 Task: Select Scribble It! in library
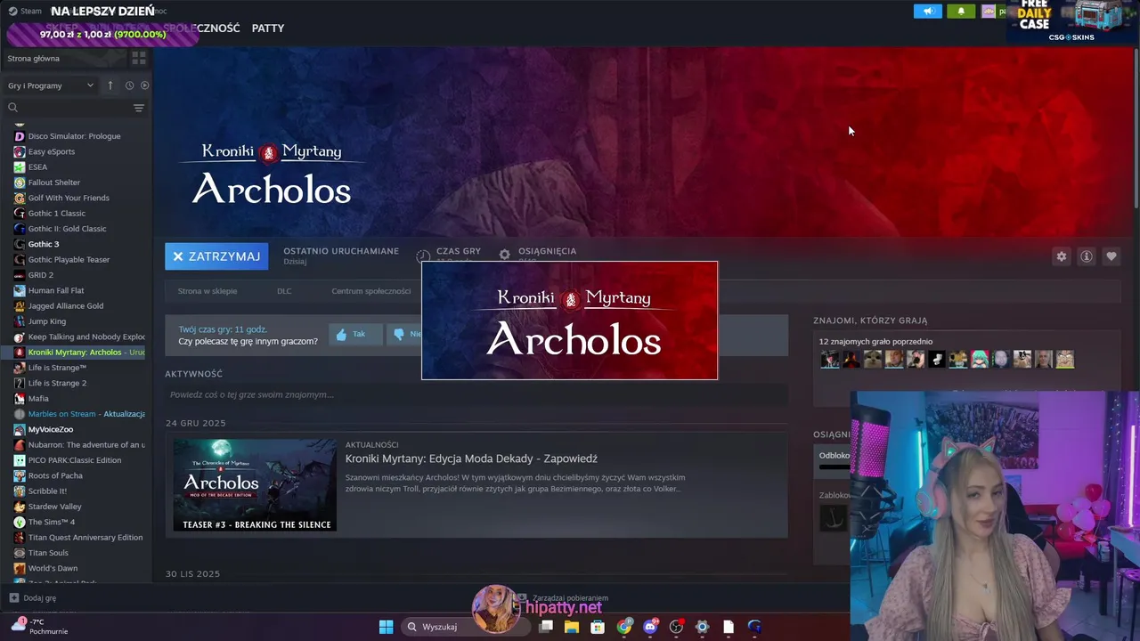point(47,491)
